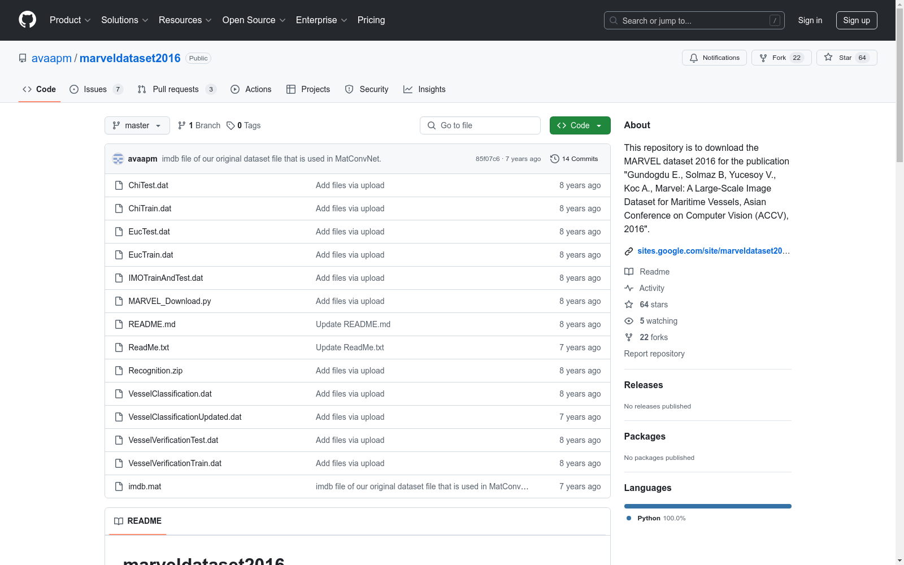Click the branch icon beside 1 Branch
904x565 pixels.
(x=182, y=125)
